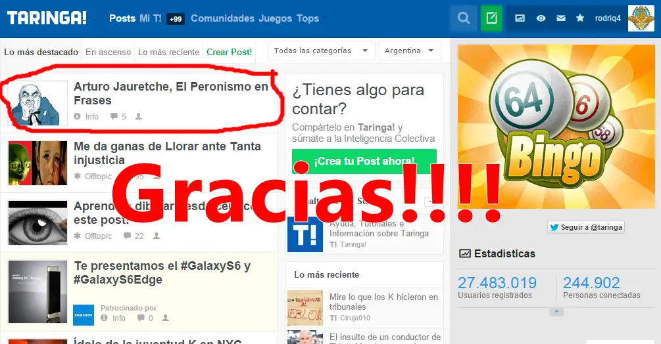Go to Mi T! section
The image size is (661, 344).
(x=151, y=18)
